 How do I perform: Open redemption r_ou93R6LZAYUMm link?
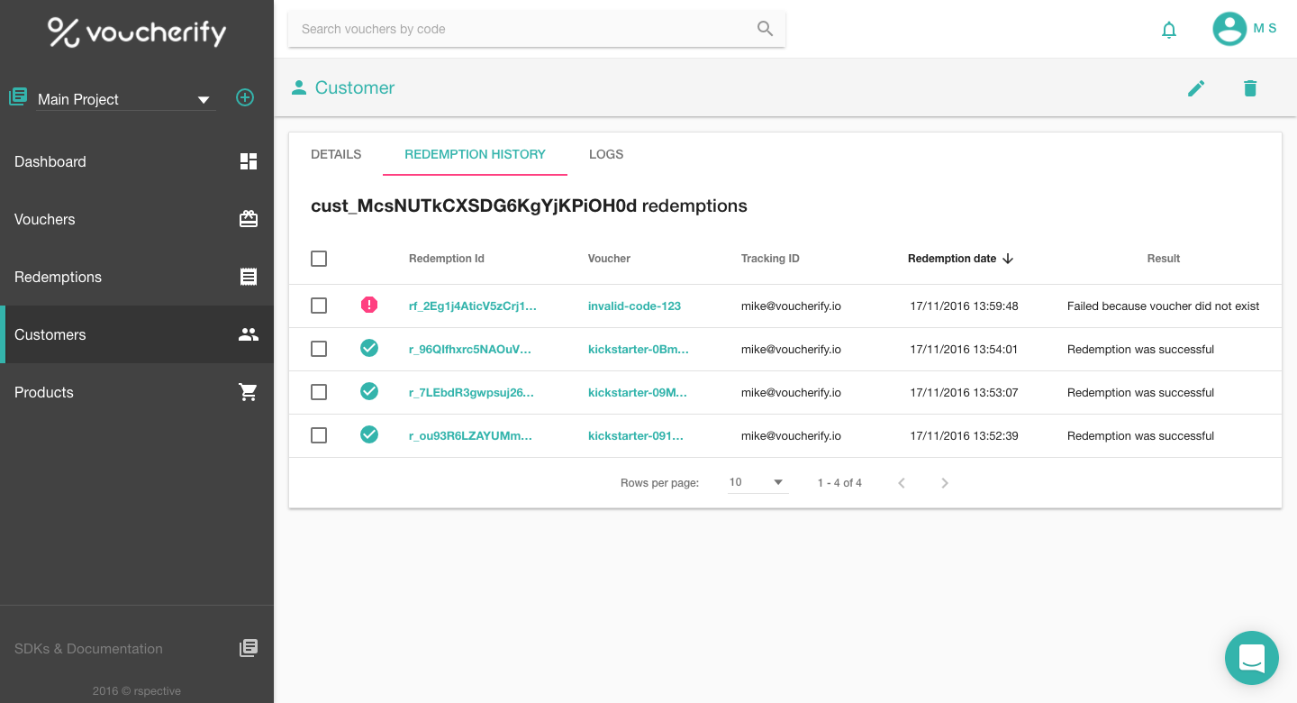point(470,435)
